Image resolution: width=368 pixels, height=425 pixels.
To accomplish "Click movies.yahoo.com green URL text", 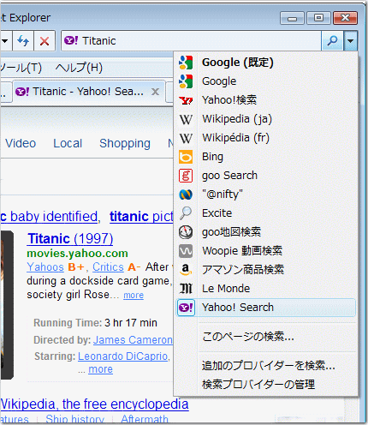I will (x=77, y=254).
